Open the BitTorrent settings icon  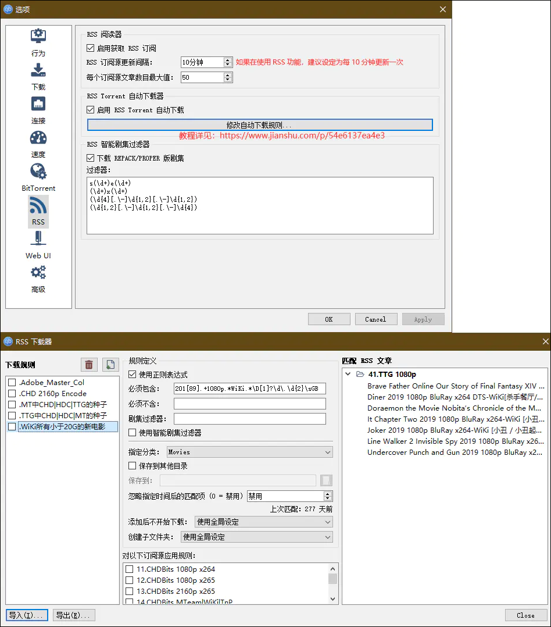[38, 172]
